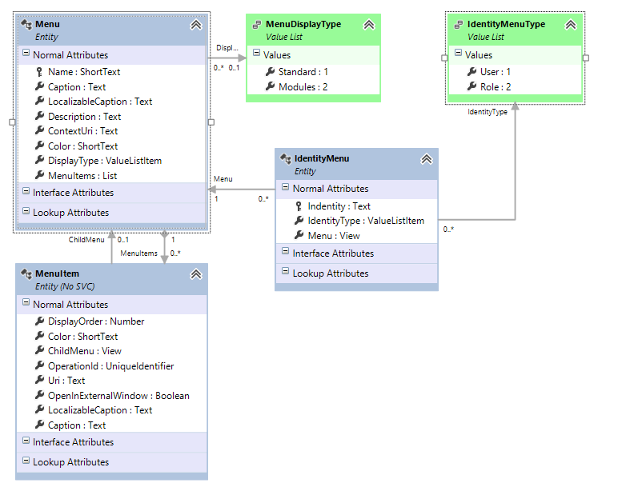
Task: Select the Color : ShortText attribute in MenuItem
Action: (x=83, y=337)
